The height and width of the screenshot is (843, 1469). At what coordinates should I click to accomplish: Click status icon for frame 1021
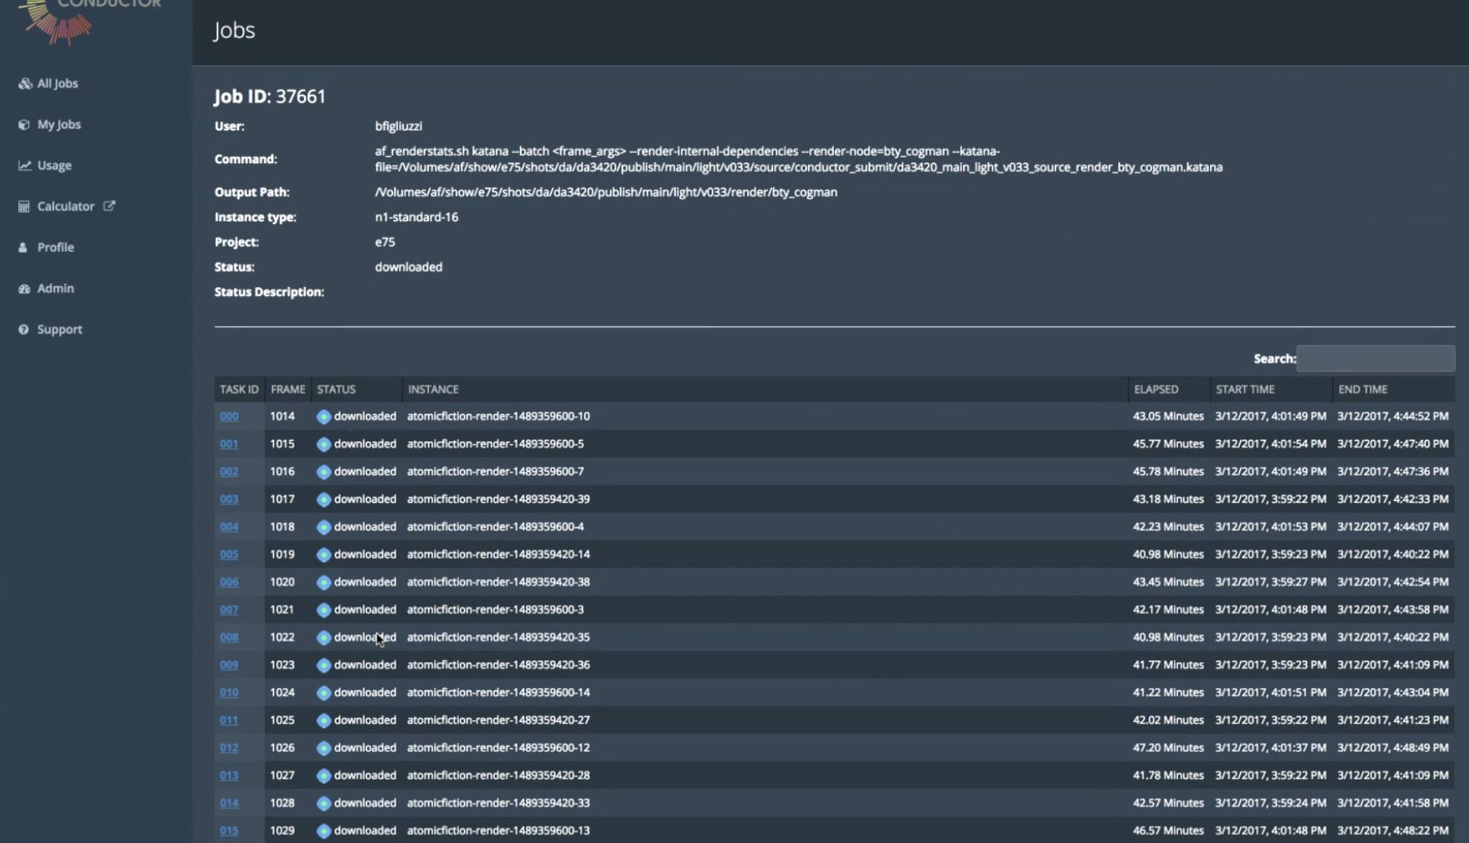click(323, 610)
